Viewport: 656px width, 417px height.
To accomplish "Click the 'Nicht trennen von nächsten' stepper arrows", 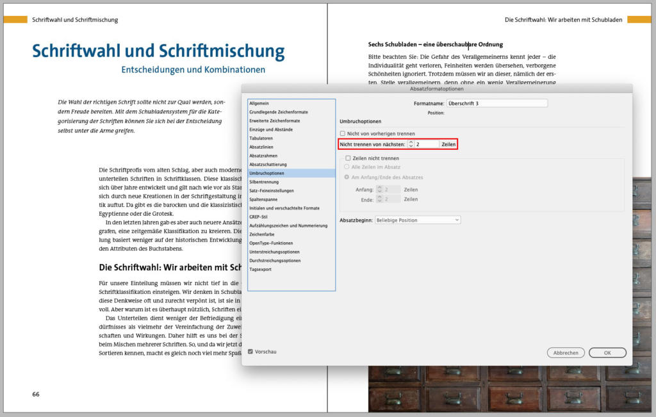I will [411, 145].
